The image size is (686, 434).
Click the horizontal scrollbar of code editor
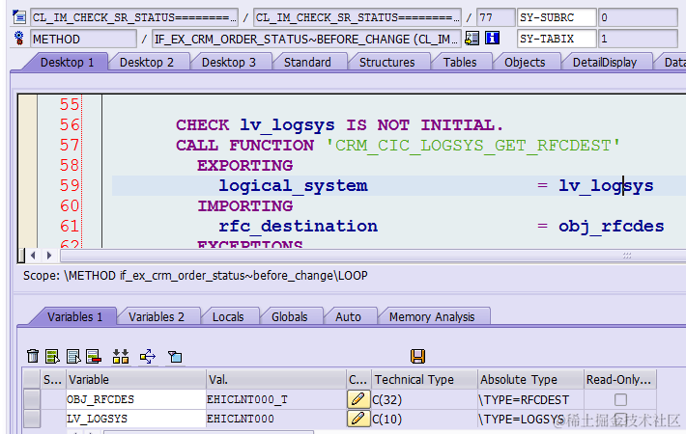click(373, 256)
